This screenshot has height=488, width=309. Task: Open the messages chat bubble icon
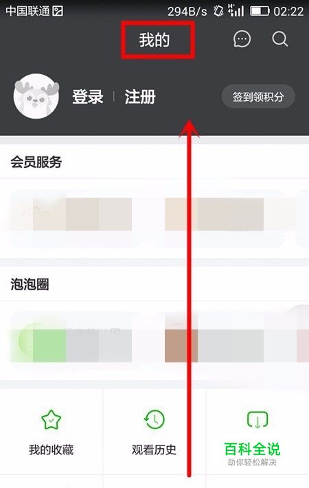242,40
